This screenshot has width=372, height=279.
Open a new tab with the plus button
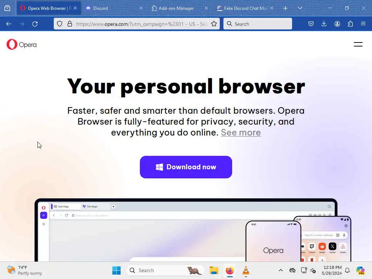(x=286, y=8)
